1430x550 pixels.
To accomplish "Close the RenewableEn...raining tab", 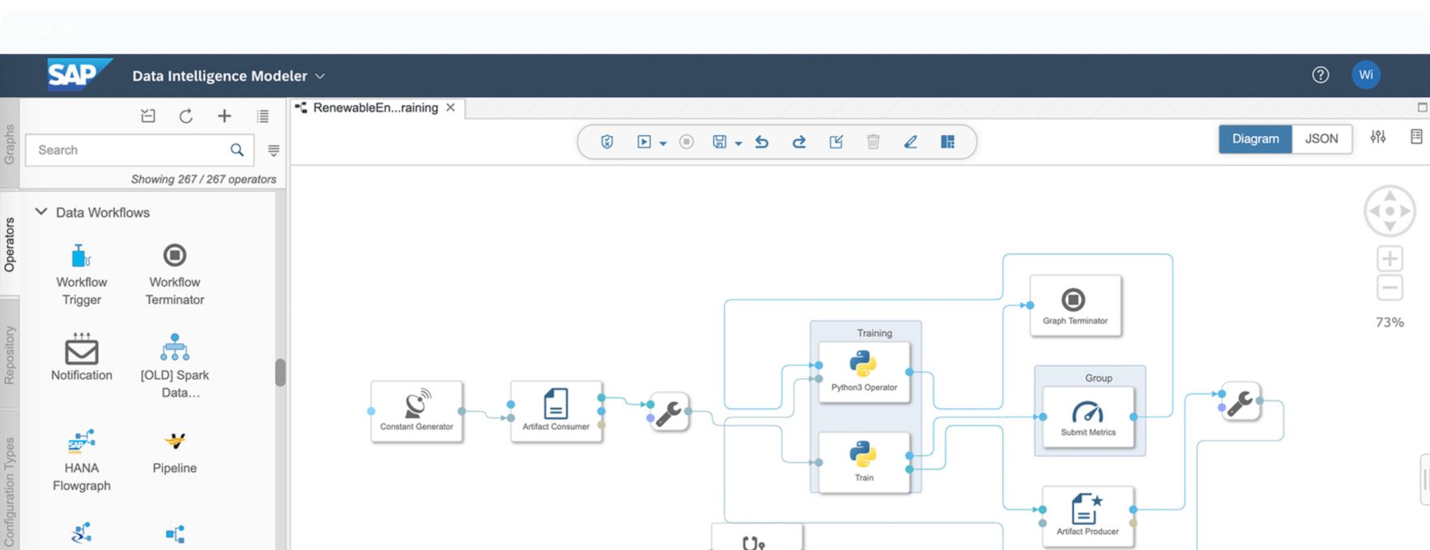I will (x=450, y=108).
